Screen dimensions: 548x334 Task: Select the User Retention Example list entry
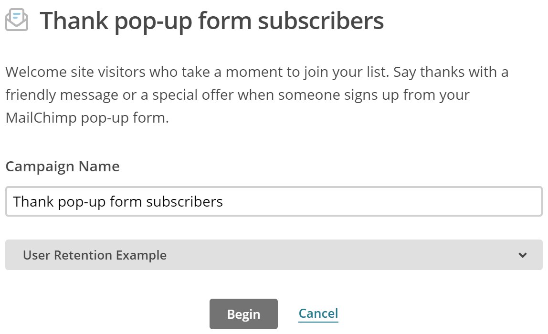pyautogui.click(x=94, y=255)
